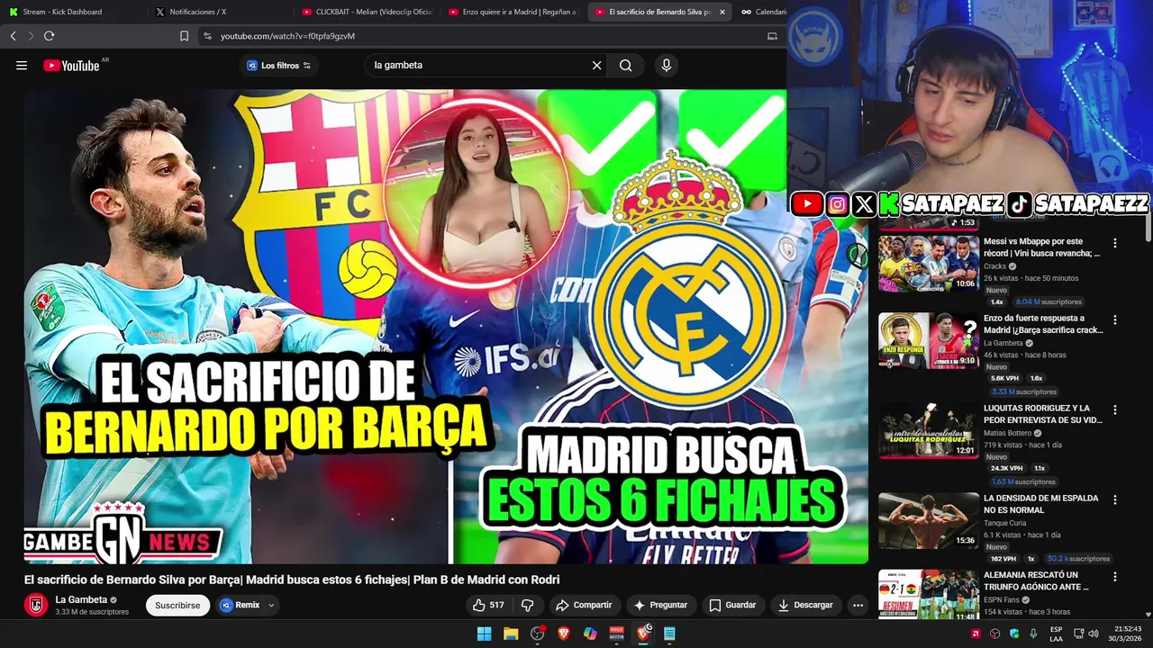Open options for 'Messi vs Mbappe' video
This screenshot has height=648, width=1153.
[x=1115, y=243]
